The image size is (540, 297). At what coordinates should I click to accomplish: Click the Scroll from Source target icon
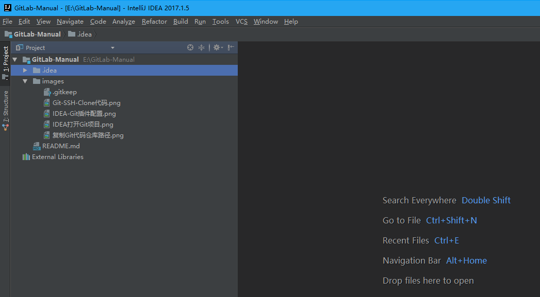click(190, 47)
